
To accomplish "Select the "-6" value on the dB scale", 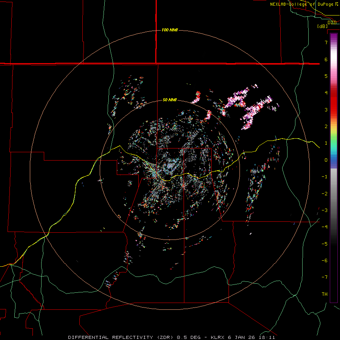I will click(325, 261).
